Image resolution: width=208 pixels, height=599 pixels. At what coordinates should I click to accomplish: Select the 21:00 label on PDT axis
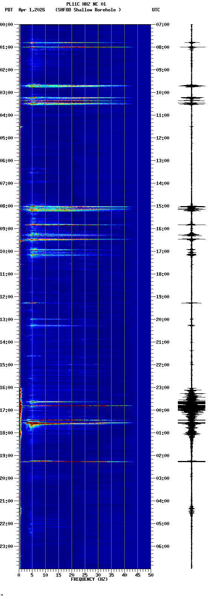tap(6, 501)
